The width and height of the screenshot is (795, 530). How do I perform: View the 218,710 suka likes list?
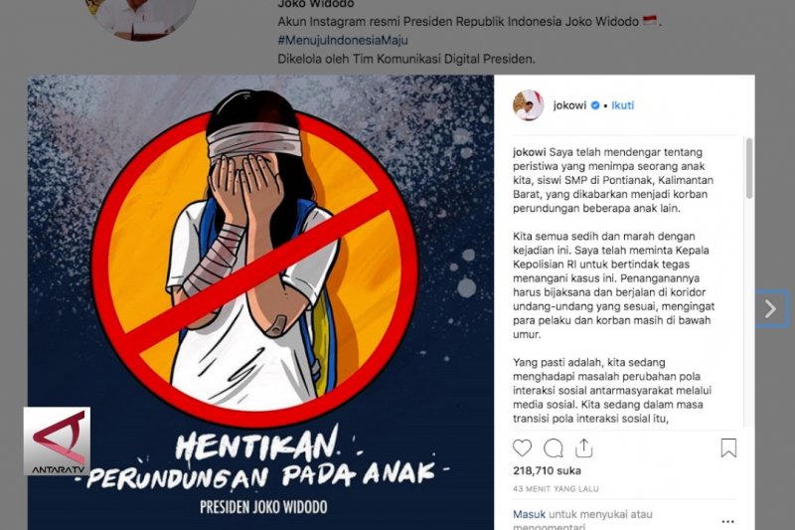tap(548, 470)
